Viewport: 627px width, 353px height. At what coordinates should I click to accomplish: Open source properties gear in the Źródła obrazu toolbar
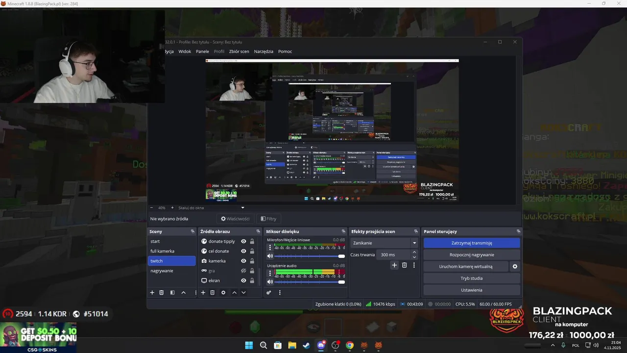click(223, 293)
